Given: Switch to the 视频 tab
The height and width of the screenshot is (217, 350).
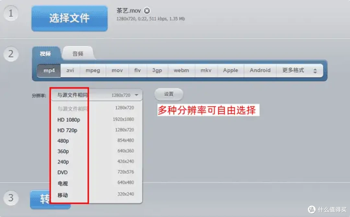Looking at the screenshot, I should [46, 54].
